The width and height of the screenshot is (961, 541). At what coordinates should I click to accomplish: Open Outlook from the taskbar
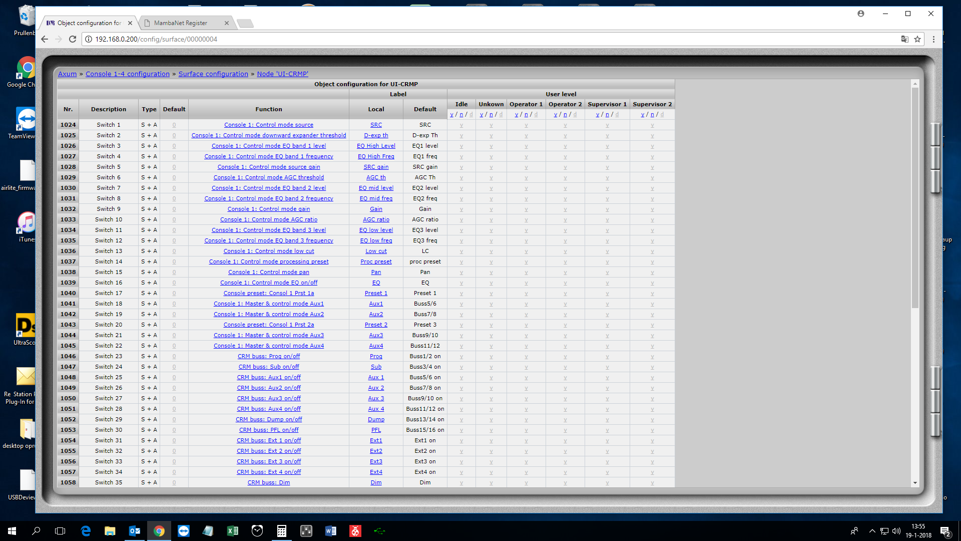135,531
